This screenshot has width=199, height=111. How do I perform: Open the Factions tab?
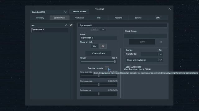point(118,18)
